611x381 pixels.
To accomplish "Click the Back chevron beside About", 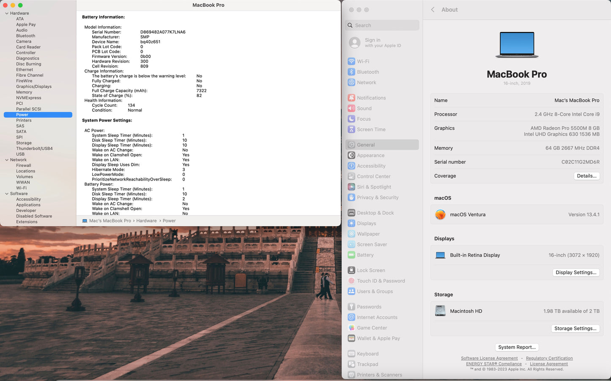I will [x=433, y=10].
